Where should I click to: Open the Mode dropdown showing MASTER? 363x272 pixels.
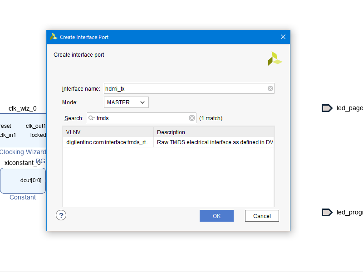126,102
